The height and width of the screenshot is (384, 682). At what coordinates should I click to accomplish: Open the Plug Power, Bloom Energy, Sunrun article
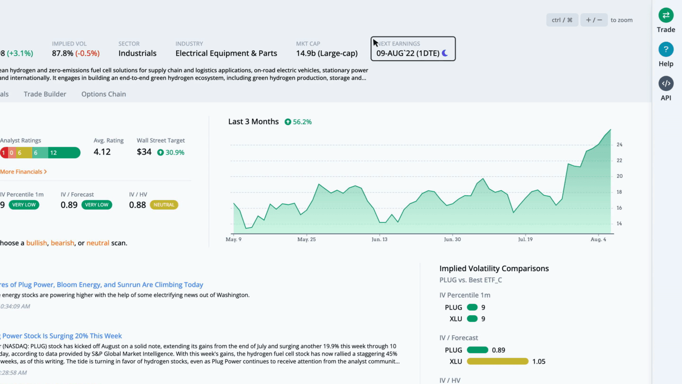[x=101, y=285]
